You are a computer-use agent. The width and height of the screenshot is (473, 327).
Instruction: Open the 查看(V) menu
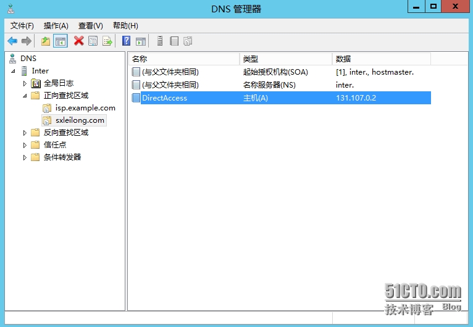point(91,26)
